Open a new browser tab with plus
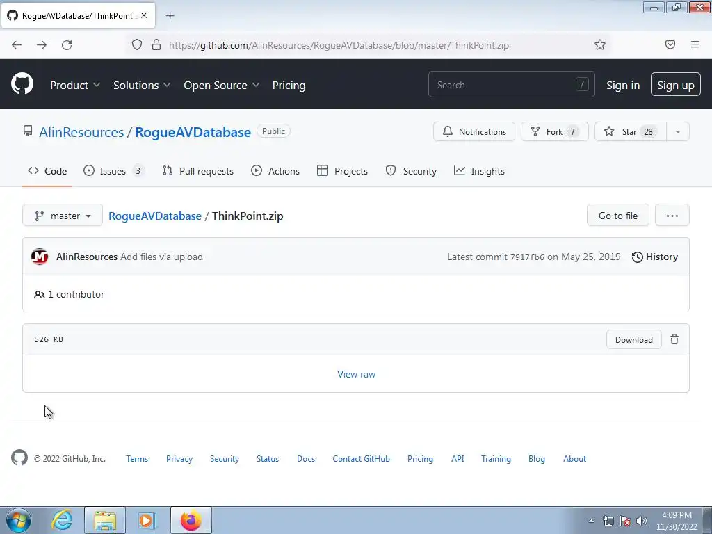This screenshot has height=534, width=712. pyautogui.click(x=170, y=16)
